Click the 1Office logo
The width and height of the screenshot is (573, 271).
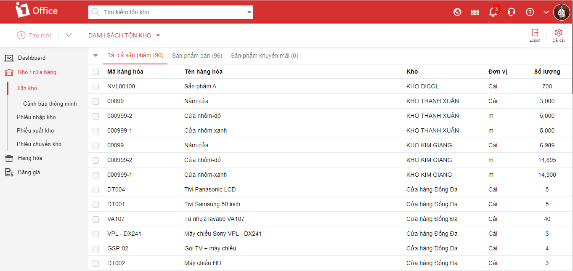37,11
